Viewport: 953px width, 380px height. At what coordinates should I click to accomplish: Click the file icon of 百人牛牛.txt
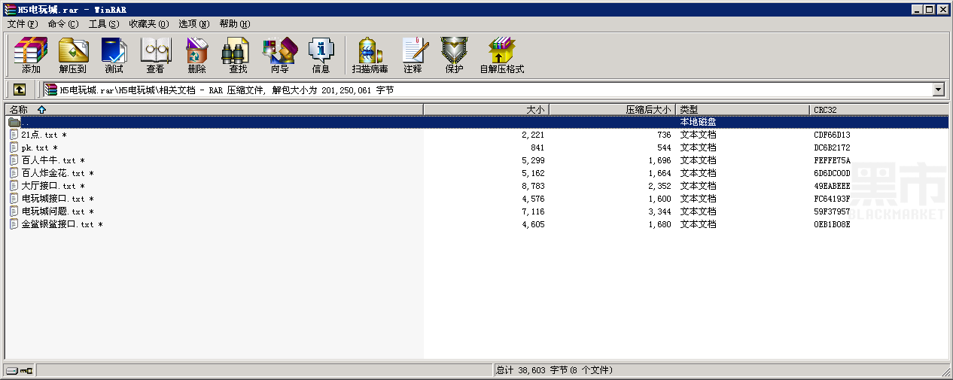pyautogui.click(x=14, y=160)
